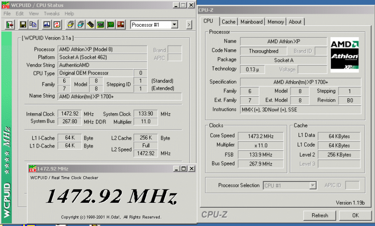Open the Processor #1 dropdown
Screen dimensions: 375x226
tap(174, 24)
